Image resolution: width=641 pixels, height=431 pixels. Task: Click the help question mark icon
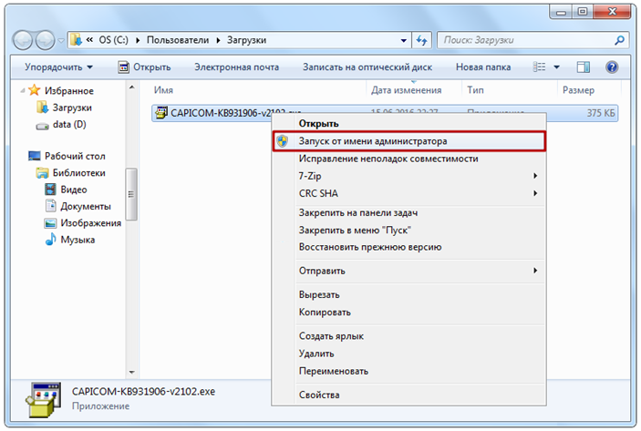612,67
